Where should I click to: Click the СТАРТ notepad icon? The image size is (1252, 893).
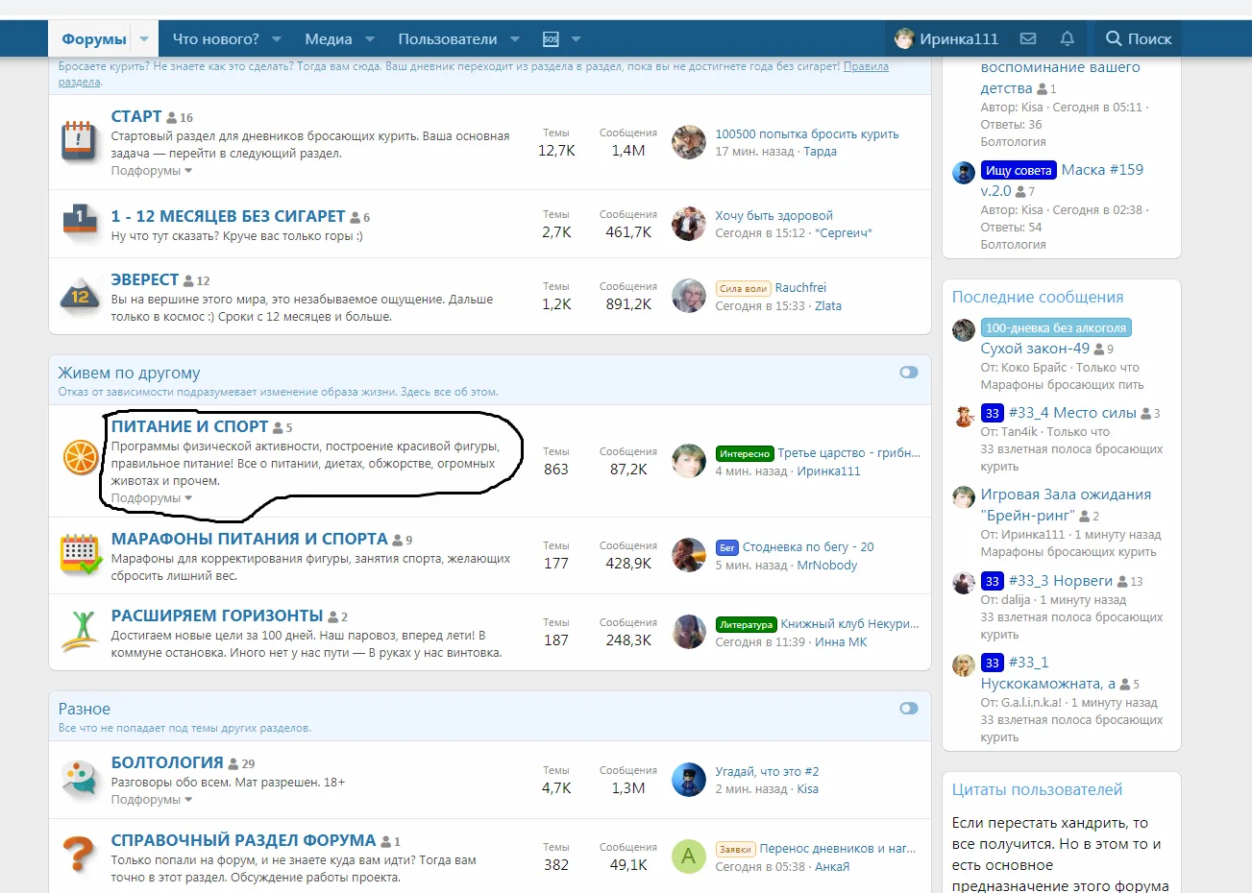[80, 141]
